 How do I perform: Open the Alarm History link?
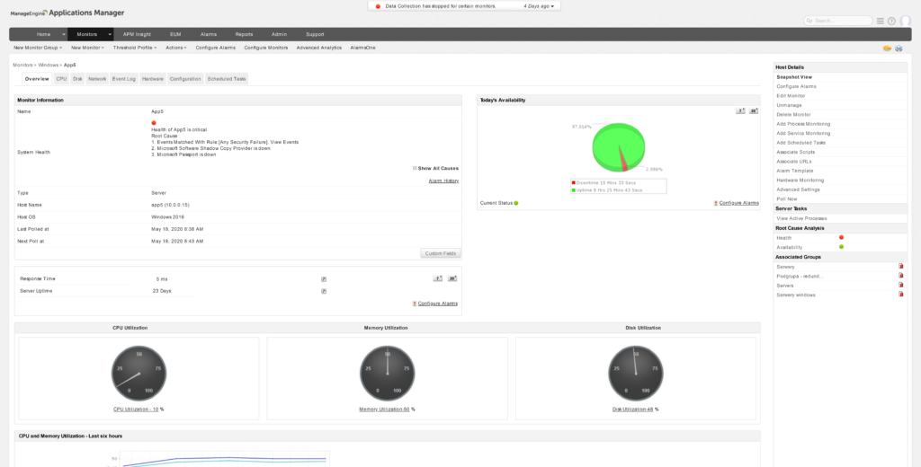pos(443,181)
